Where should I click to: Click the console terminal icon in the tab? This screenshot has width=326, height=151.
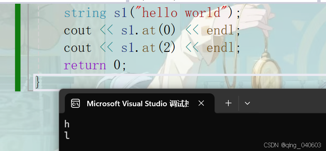click(x=75, y=103)
